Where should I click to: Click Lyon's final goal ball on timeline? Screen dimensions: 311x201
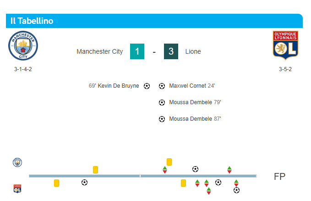[x=236, y=190]
